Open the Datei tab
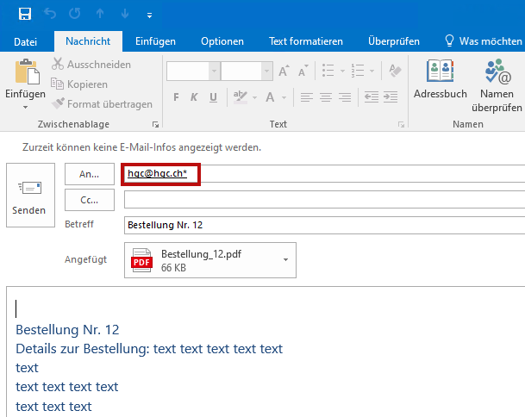Screen dimensions: 525x417 tap(26, 42)
